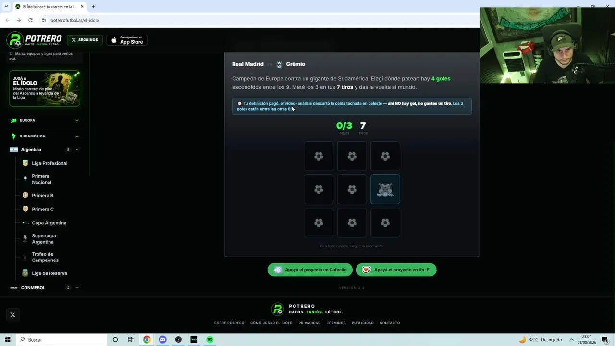Open Primera Nacional league

[x=41, y=179]
